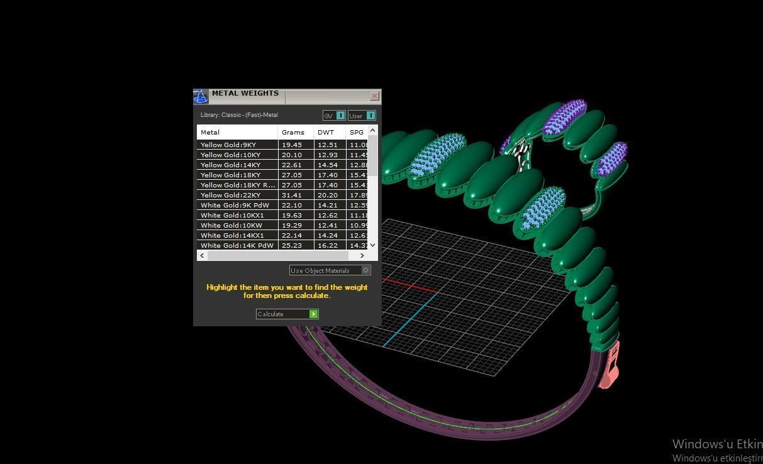Select the Yellow Gold:10KY row

(282, 155)
